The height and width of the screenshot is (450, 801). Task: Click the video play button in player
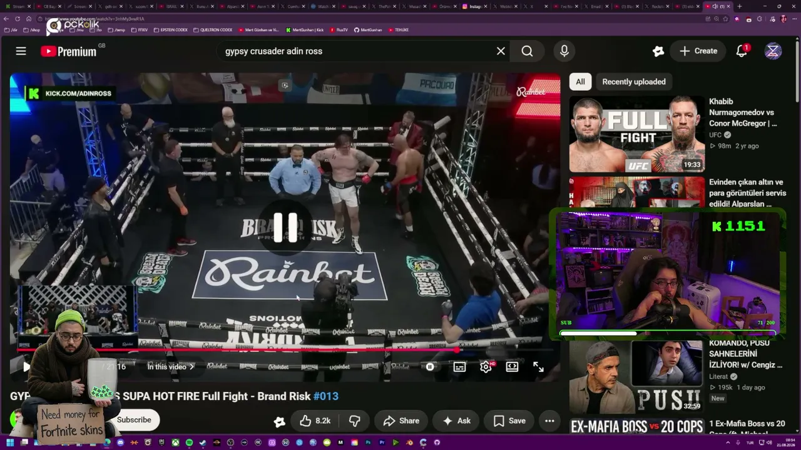click(x=26, y=367)
